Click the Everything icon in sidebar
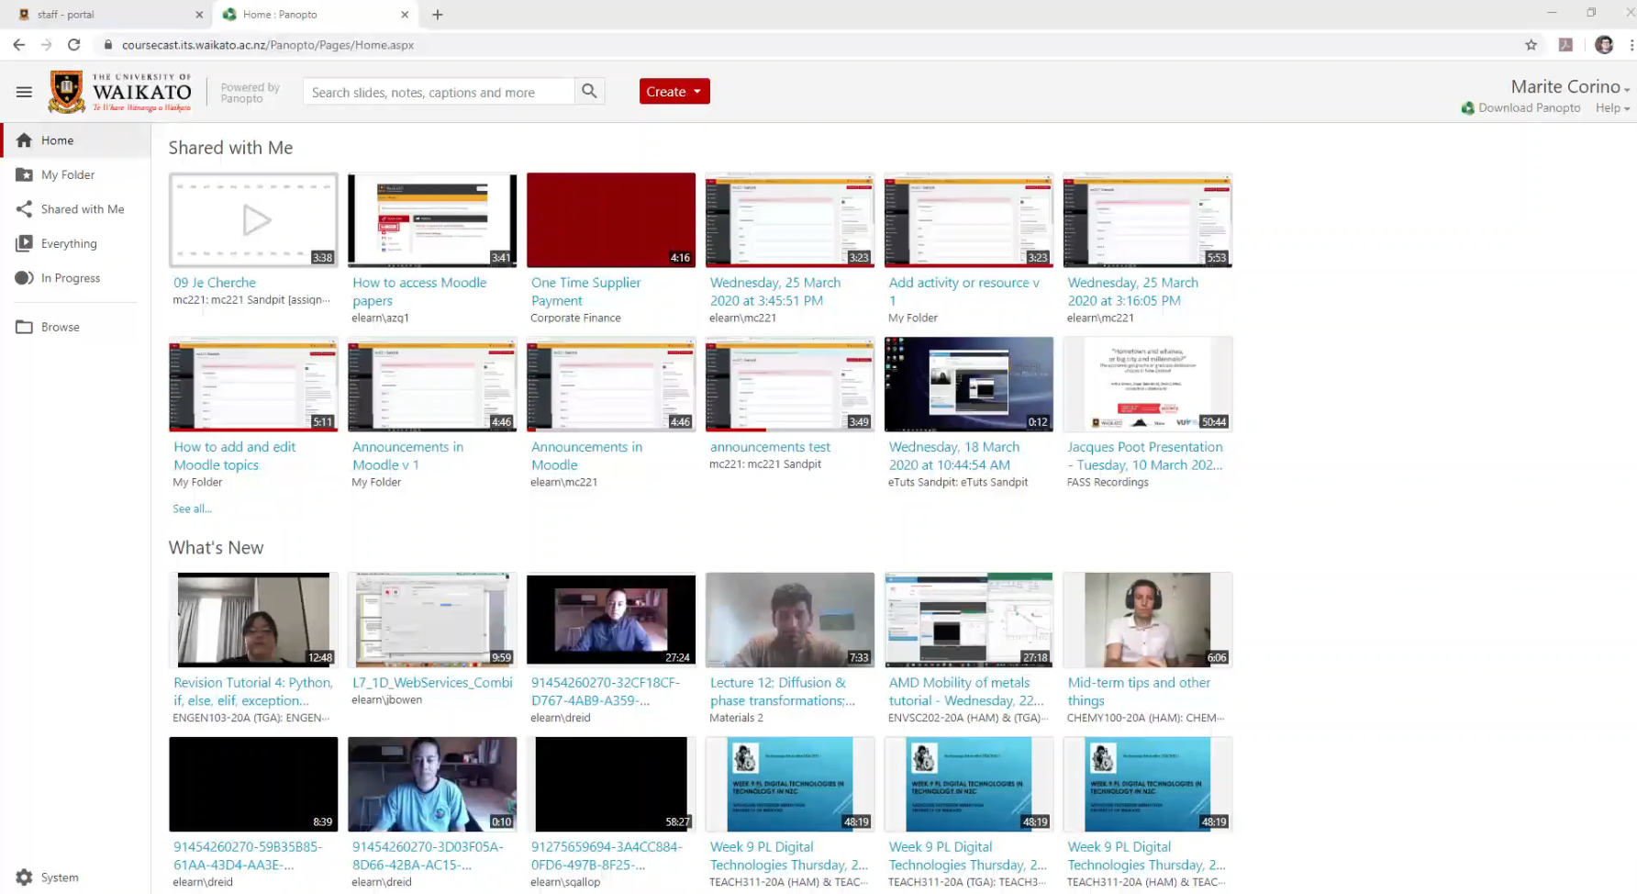The height and width of the screenshot is (894, 1637). pos(24,243)
